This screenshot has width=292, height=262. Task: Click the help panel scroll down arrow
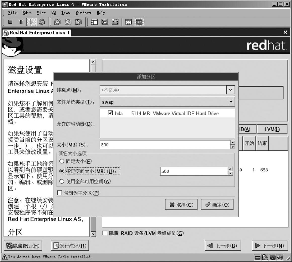(x=94, y=234)
